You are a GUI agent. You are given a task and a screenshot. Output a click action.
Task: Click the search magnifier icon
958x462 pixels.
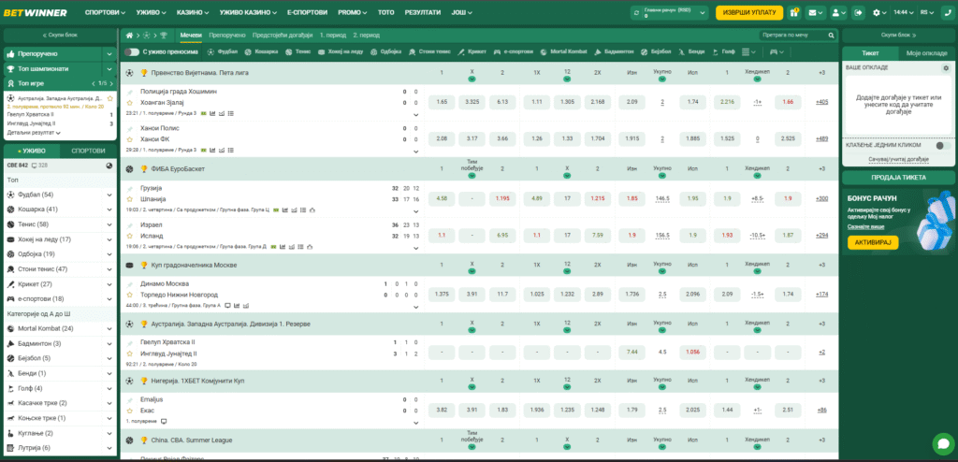831,36
